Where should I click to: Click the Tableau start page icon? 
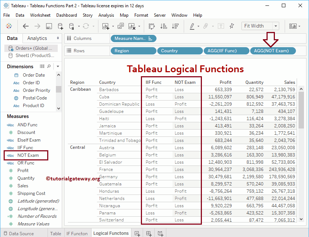coord(9,26)
